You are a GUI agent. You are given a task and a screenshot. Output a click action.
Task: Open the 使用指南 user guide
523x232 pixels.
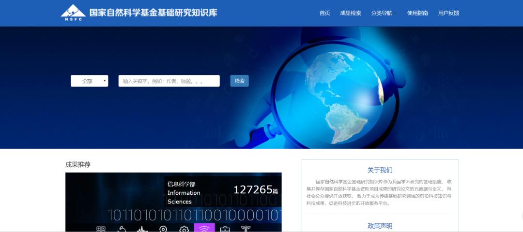click(x=417, y=13)
